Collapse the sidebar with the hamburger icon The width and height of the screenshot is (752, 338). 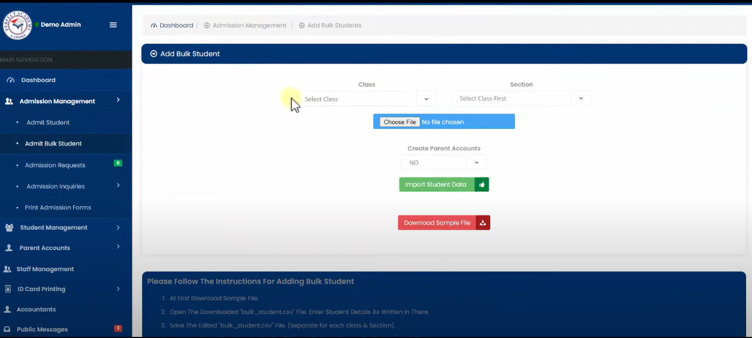[113, 25]
